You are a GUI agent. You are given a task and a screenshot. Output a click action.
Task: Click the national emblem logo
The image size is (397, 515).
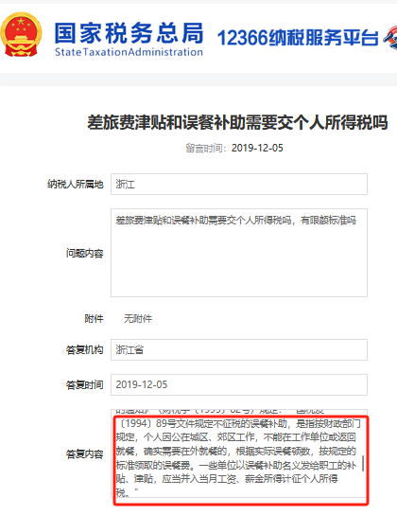click(21, 35)
